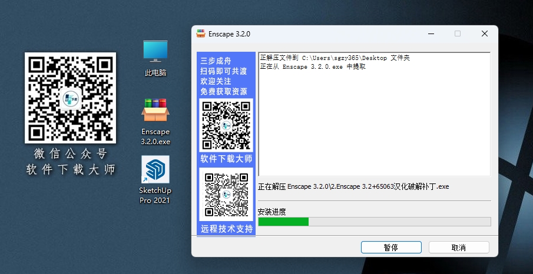The image size is (533, 274).
Task: Click the 三步成舟 sidebar text
Action: 216,61
